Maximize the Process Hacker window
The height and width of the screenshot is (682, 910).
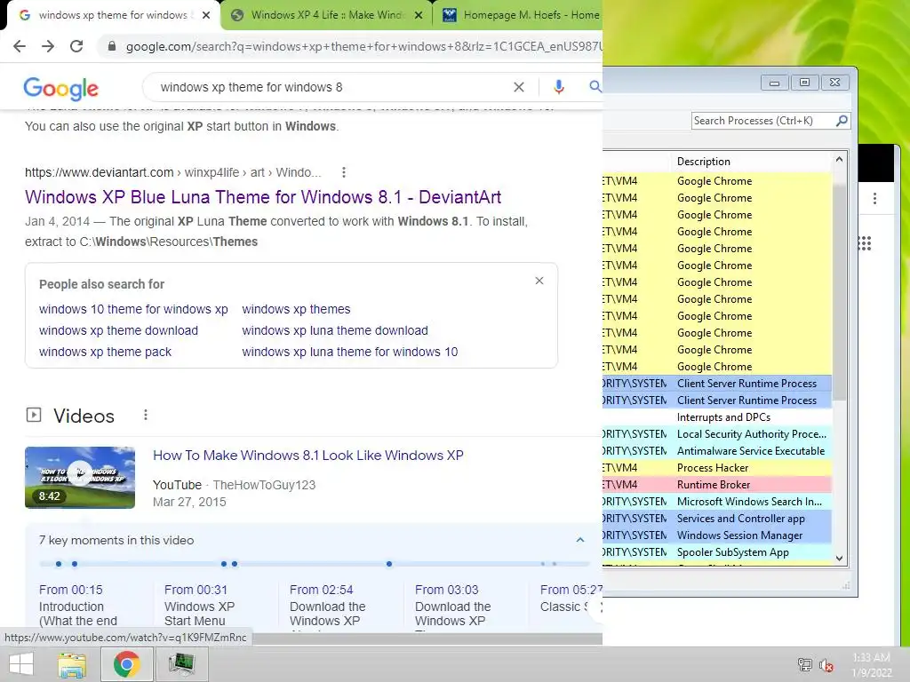pos(804,83)
